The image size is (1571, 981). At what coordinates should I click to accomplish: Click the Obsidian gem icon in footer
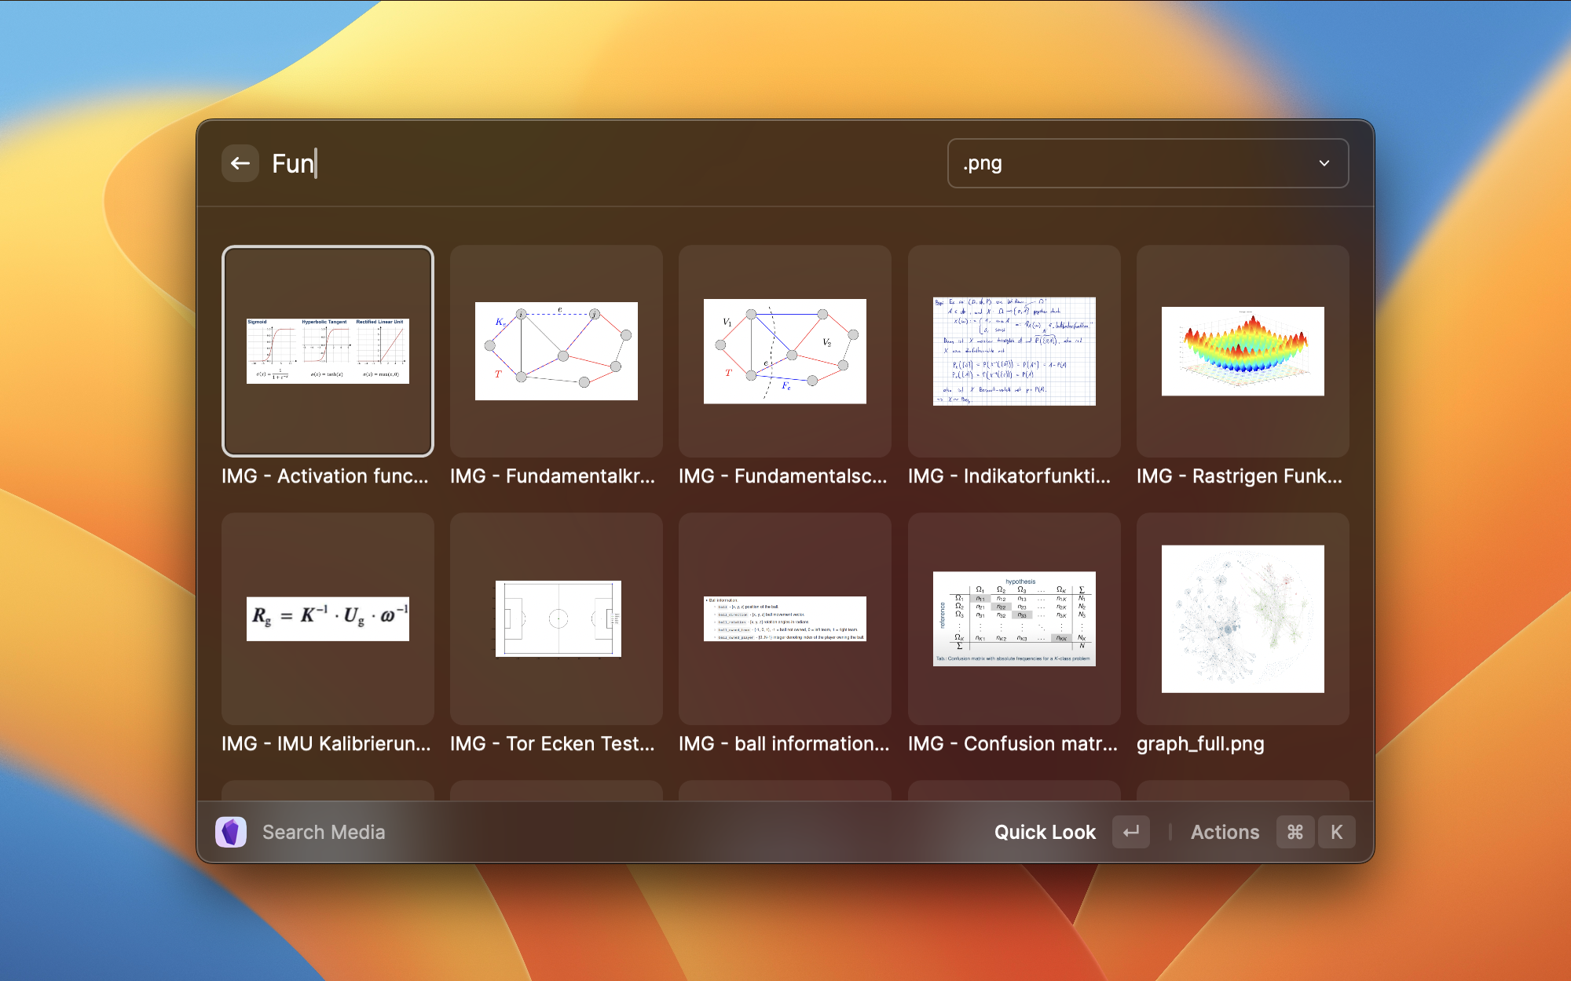coord(231,832)
